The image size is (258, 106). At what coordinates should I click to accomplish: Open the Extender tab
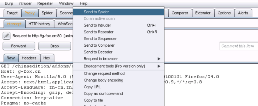click(203, 13)
